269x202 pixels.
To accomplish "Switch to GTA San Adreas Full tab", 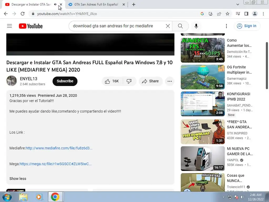I will (x=96, y=4).
